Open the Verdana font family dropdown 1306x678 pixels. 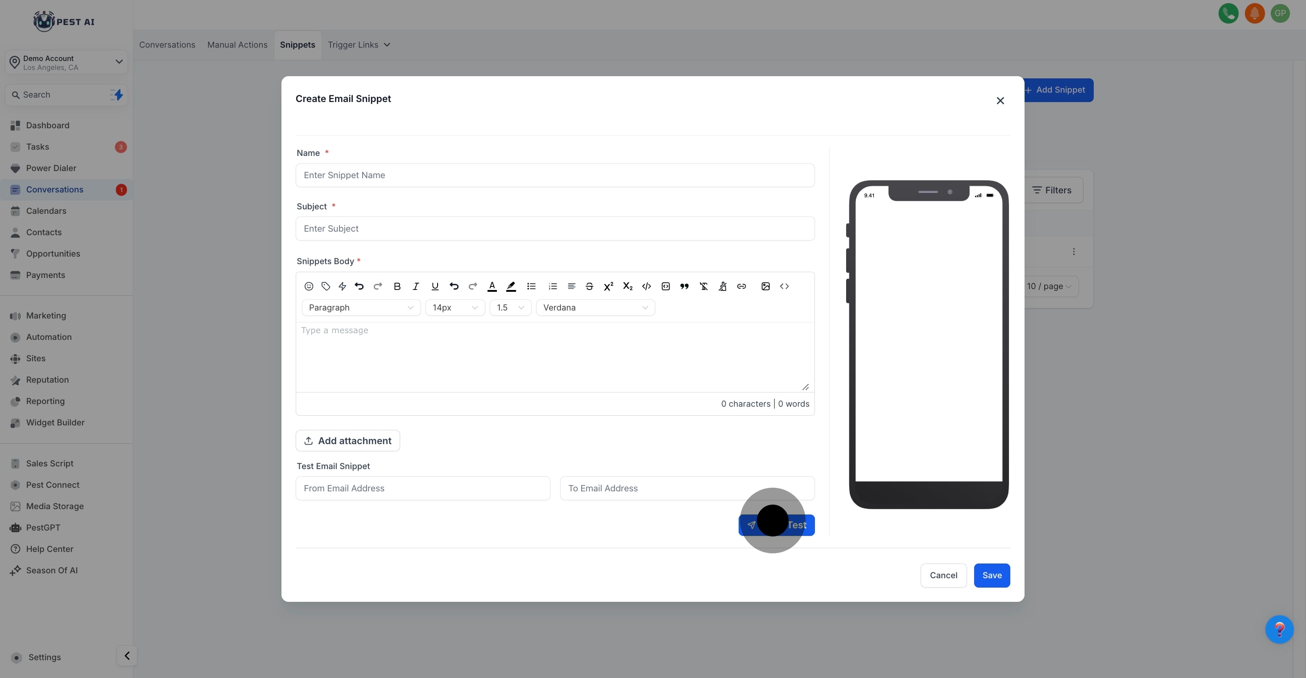[x=595, y=307]
